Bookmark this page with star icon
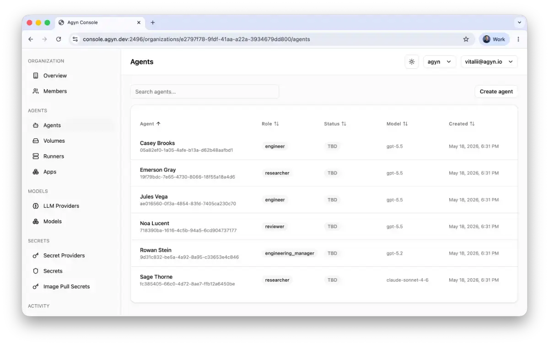 466,39
